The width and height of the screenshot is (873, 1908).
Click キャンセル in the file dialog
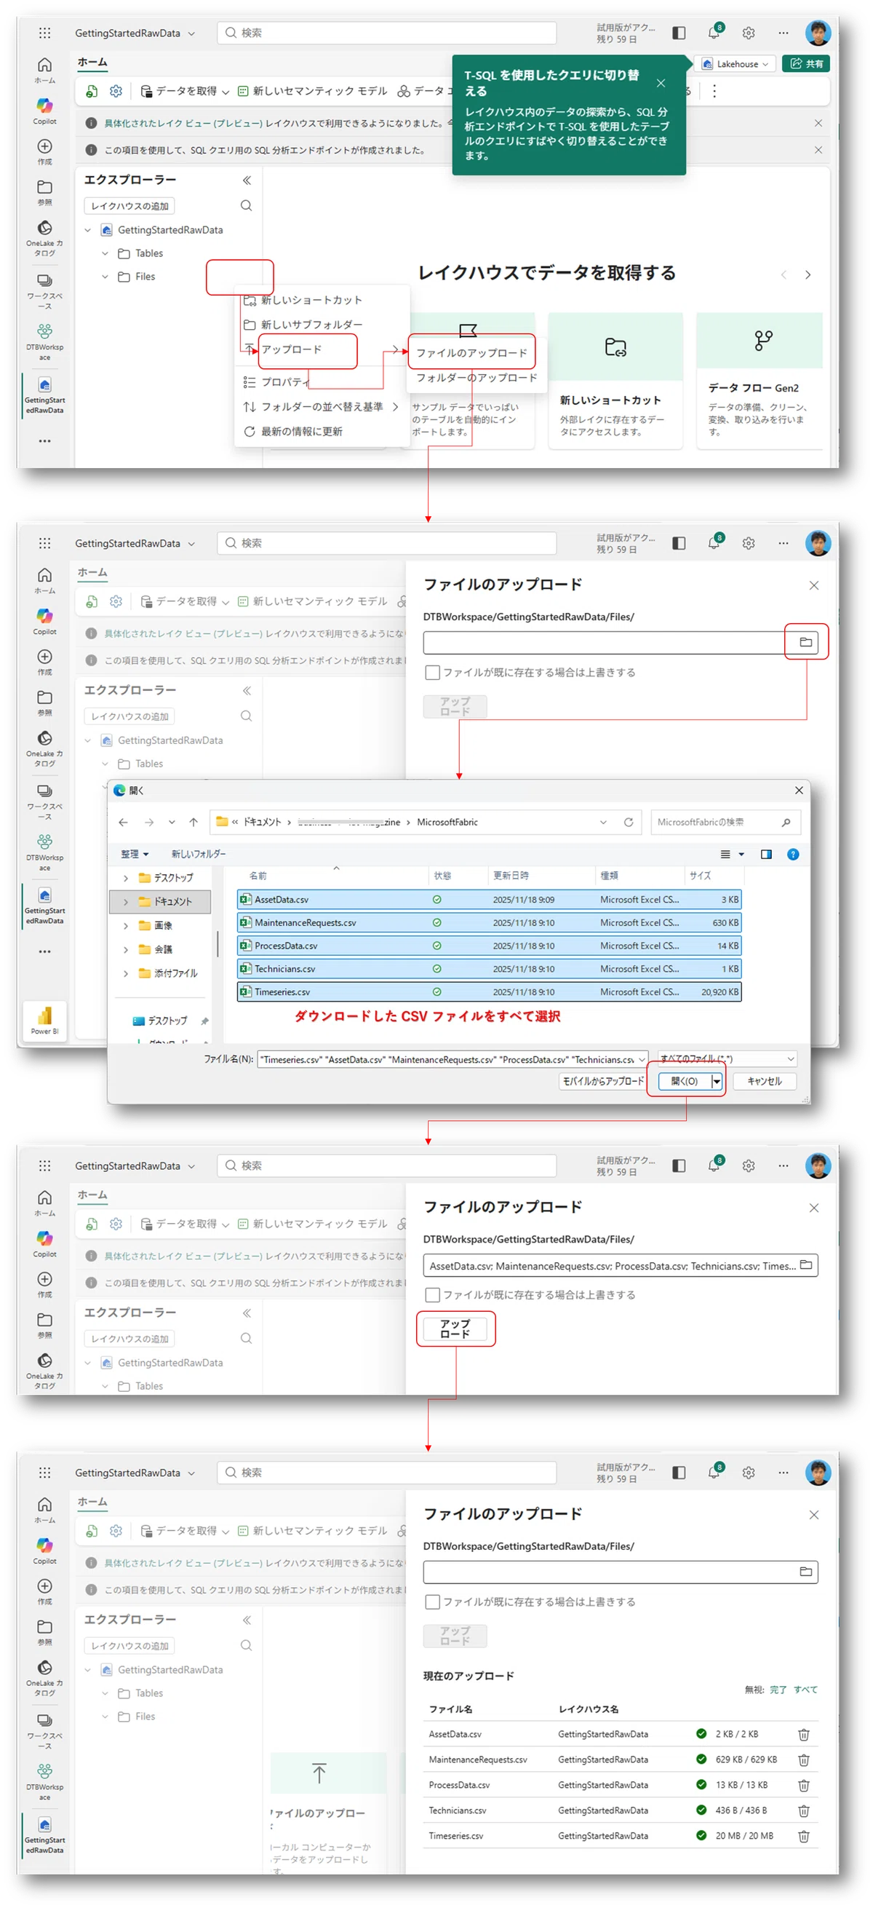pos(764,1082)
